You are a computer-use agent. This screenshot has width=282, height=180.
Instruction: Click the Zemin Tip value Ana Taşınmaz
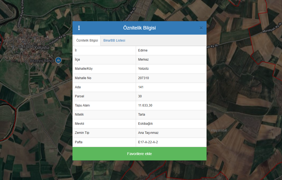(x=148, y=133)
